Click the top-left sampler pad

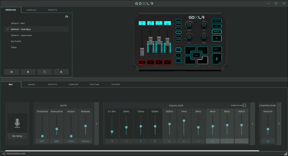[190, 50]
